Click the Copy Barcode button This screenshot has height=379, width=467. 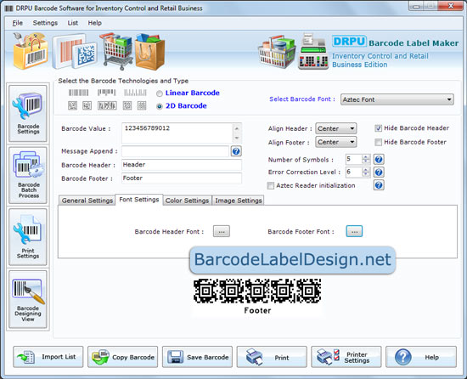coord(123,357)
